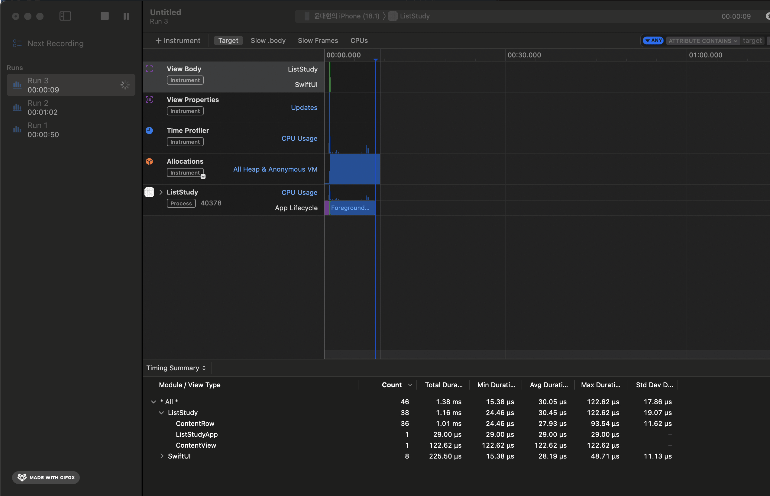Image resolution: width=770 pixels, height=496 pixels.
Task: Sort by Max Duration column header
Action: [600, 385]
